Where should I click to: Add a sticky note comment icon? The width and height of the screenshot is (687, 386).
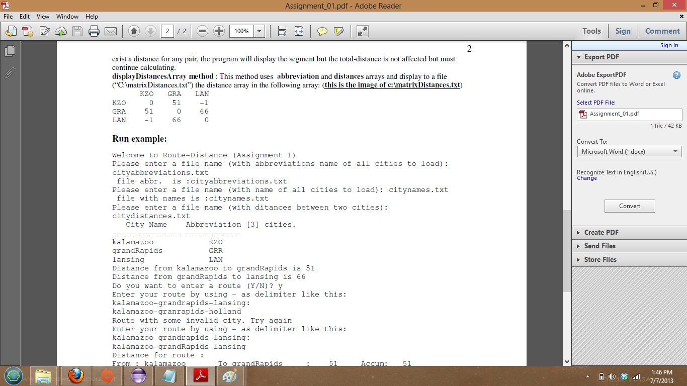(322, 31)
